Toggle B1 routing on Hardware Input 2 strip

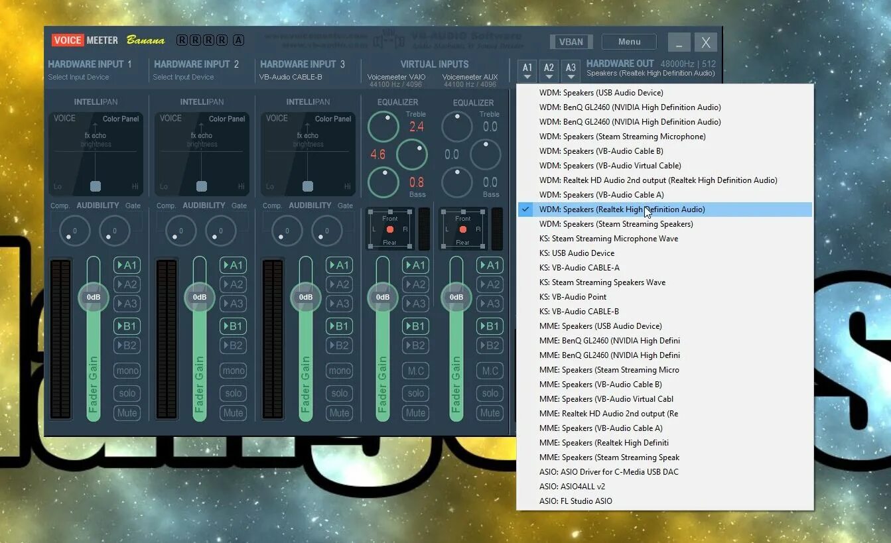click(x=233, y=326)
